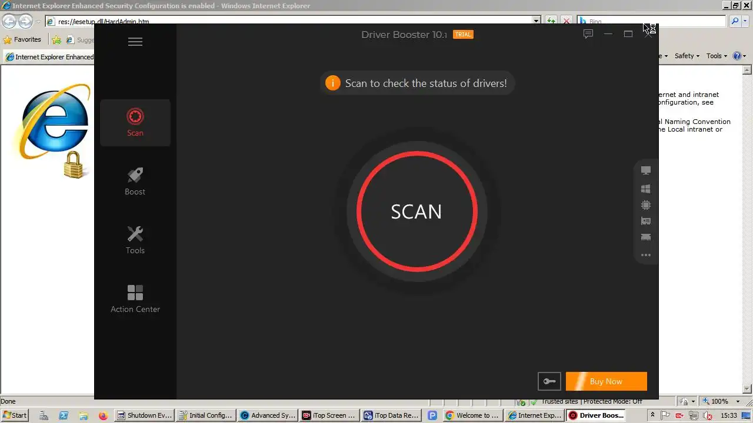Open the IE address bar dropdown

(x=536, y=21)
